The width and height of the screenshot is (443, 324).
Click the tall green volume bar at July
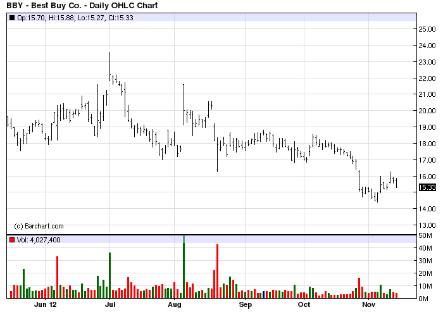point(110,275)
